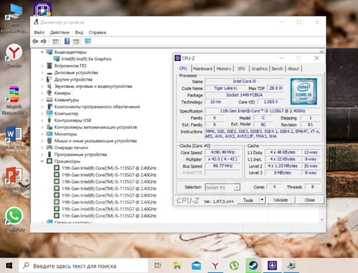
Task: Open Steam from the taskbar
Action: (x=253, y=266)
